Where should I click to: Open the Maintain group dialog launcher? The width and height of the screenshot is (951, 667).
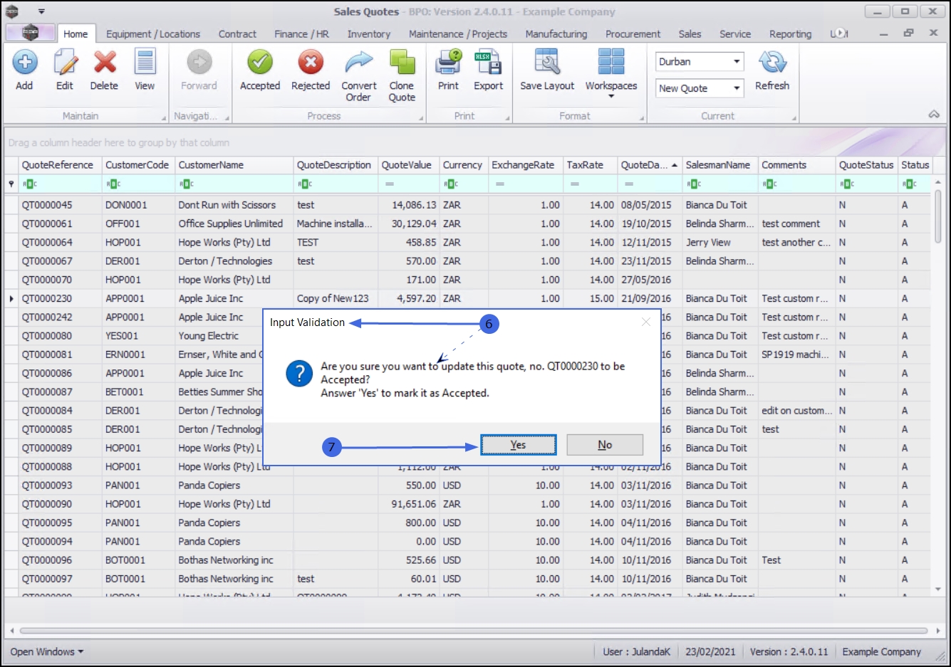coord(164,117)
